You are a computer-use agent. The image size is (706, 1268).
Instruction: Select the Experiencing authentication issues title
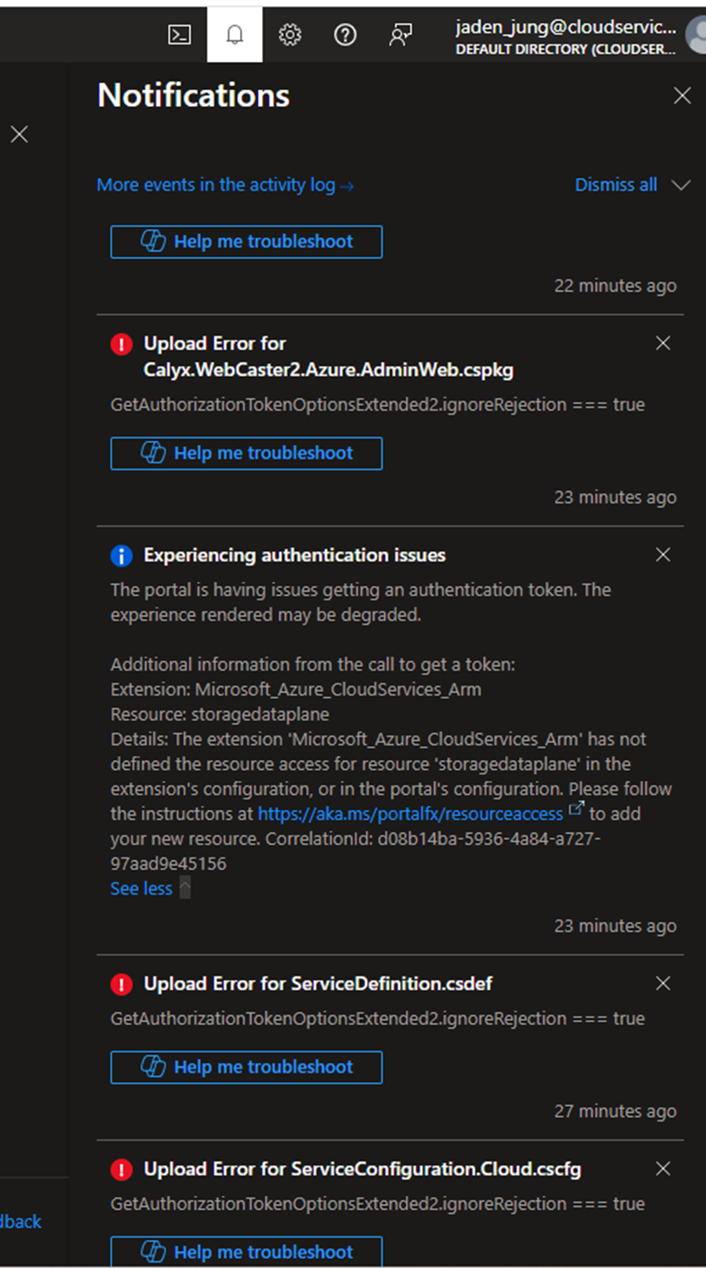295,555
